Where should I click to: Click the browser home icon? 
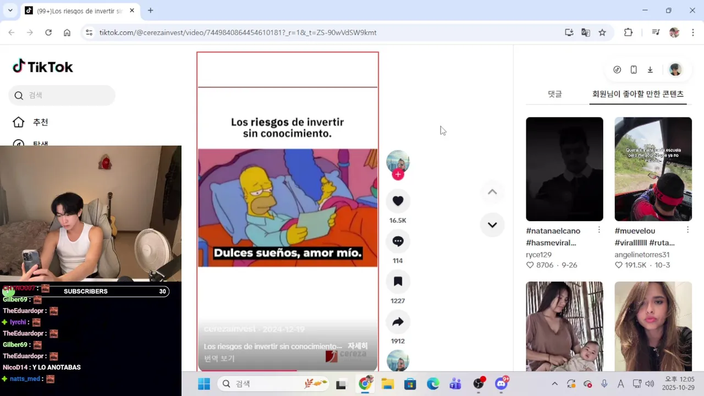(x=67, y=32)
